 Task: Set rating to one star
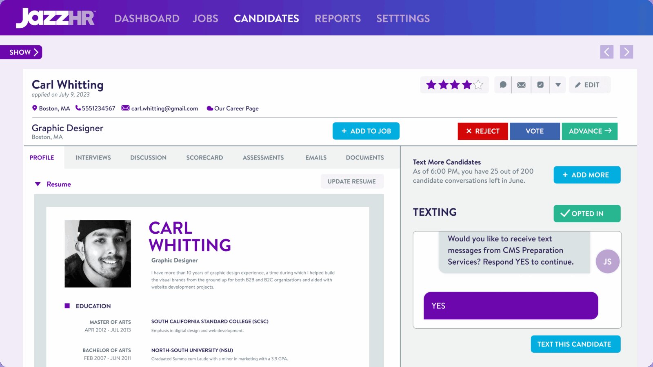tap(431, 85)
